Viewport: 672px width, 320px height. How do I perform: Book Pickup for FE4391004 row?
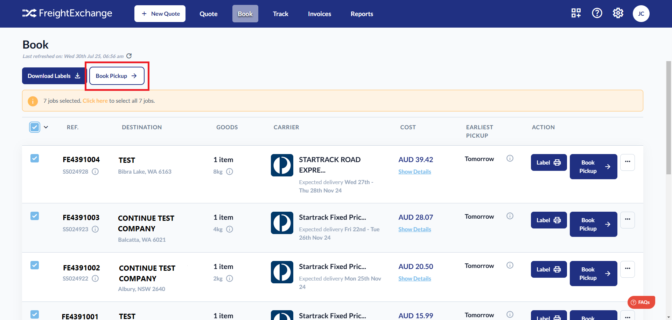tap(594, 167)
